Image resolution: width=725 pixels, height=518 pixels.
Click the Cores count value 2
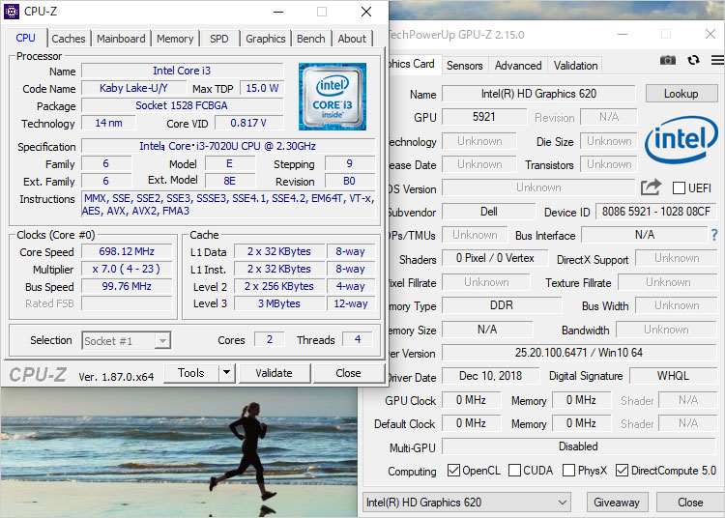[x=270, y=339]
